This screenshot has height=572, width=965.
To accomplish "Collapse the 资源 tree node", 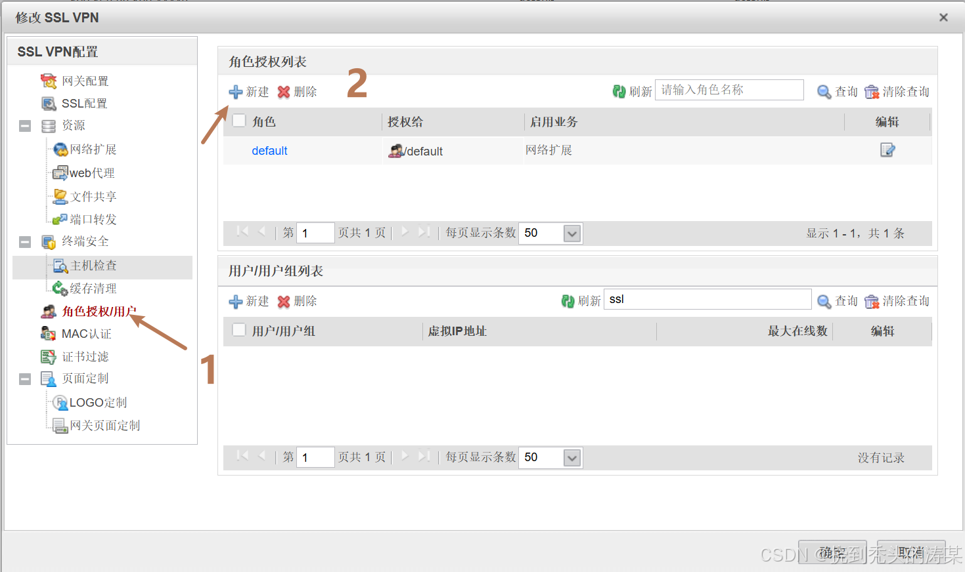I will pos(25,126).
